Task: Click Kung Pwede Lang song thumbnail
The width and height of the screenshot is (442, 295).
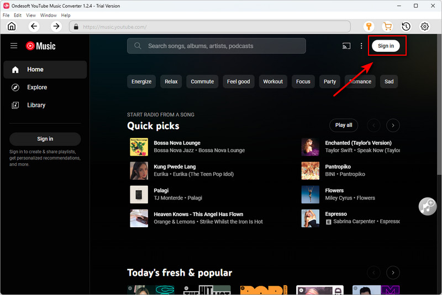Action: (139, 171)
